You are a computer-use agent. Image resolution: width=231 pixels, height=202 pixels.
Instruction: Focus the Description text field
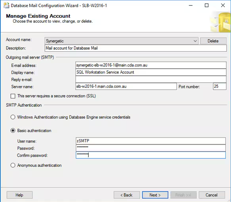click(136, 48)
